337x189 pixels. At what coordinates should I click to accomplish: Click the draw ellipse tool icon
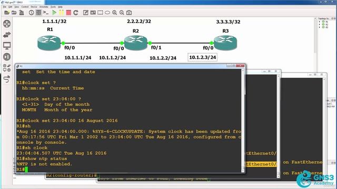107,13
